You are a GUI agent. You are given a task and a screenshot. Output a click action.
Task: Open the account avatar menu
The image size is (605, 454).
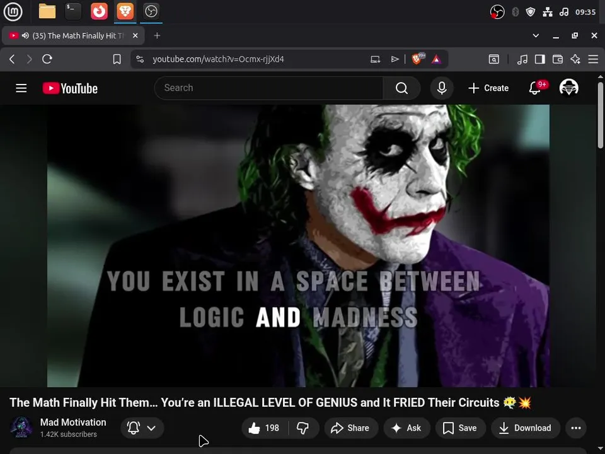[x=568, y=88]
